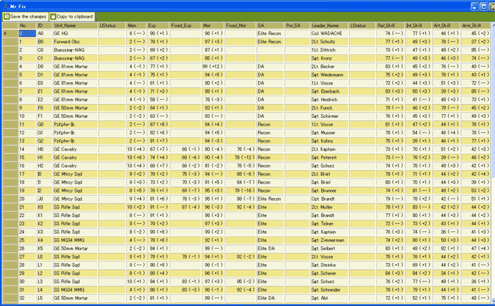Select the 'Sgt. Petereit' leader cell
The width and height of the screenshot is (495, 306).
click(x=330, y=157)
